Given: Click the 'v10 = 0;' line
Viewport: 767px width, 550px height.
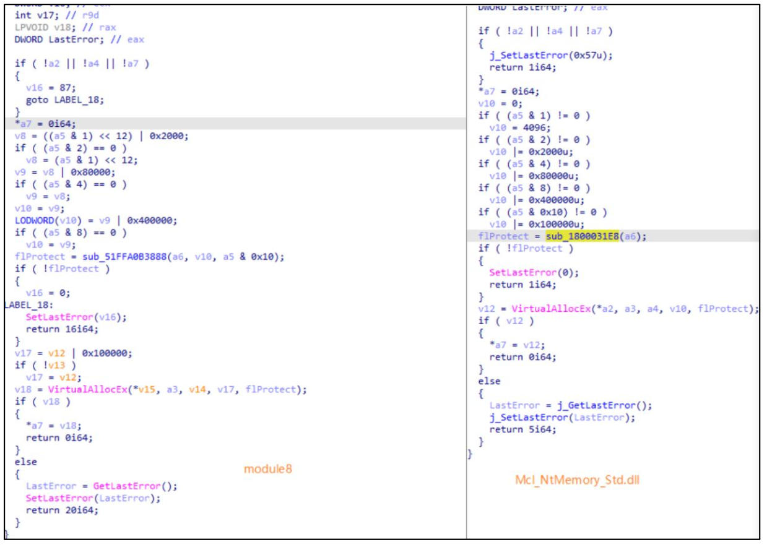Looking at the screenshot, I should point(500,103).
